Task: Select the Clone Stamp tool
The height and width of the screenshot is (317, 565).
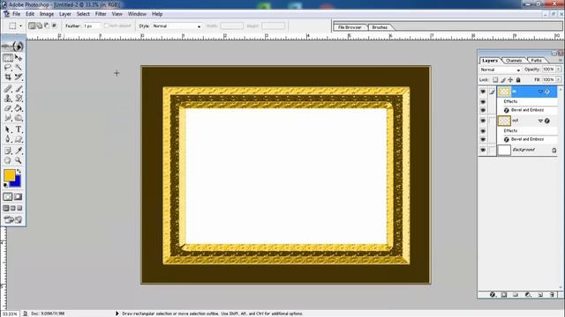Action: point(8,98)
